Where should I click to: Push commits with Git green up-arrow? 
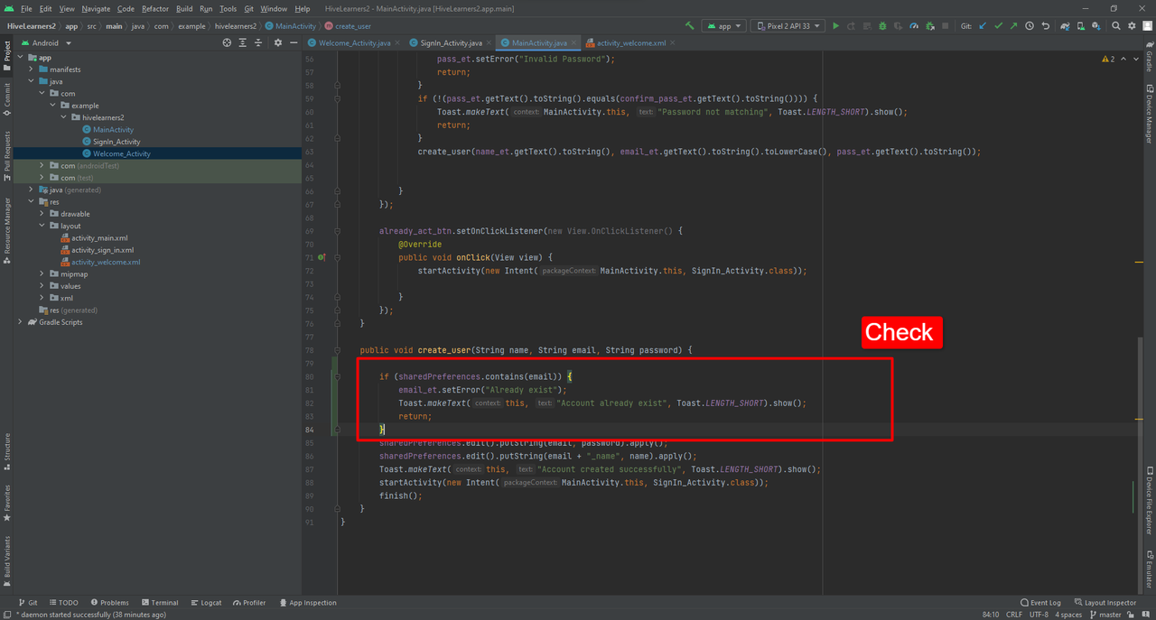[x=1013, y=26]
